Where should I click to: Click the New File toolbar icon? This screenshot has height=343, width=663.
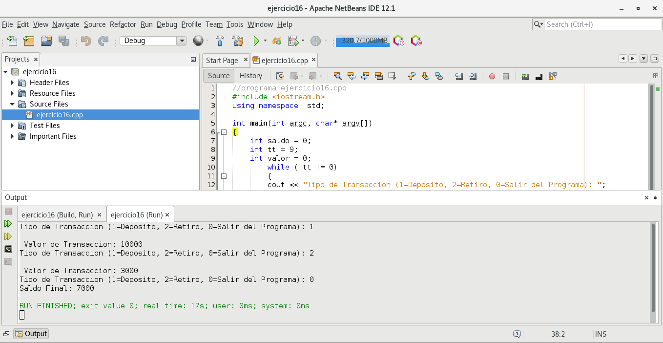[12, 41]
